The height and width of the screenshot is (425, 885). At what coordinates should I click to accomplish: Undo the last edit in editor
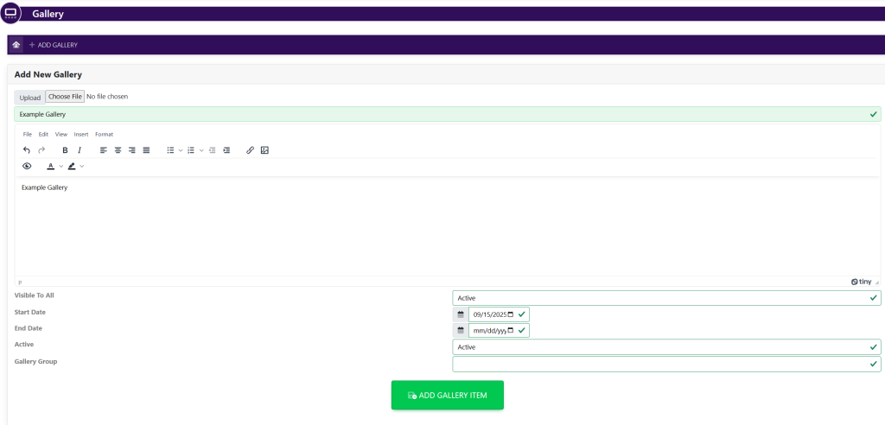tap(27, 150)
